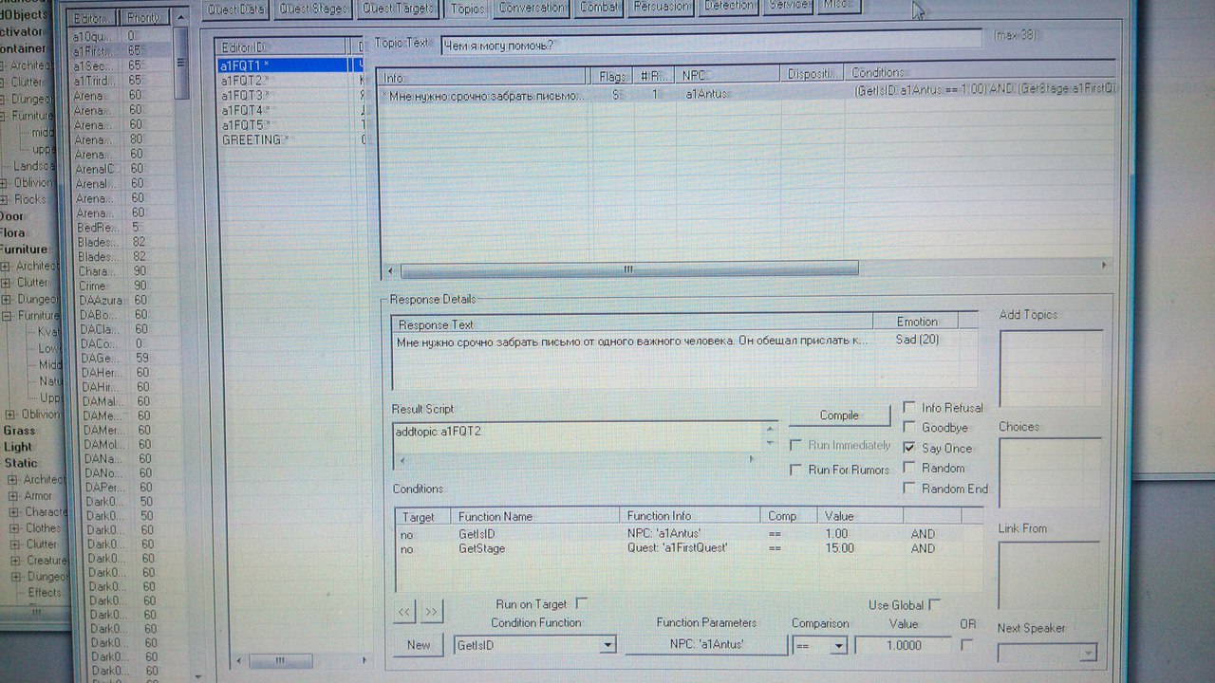1215x683 pixels.
Task: Check the Use Global option
Action: click(935, 604)
